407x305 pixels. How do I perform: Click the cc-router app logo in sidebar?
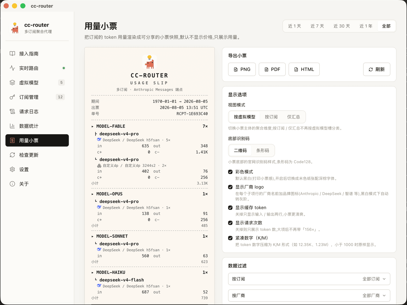pos(15,28)
